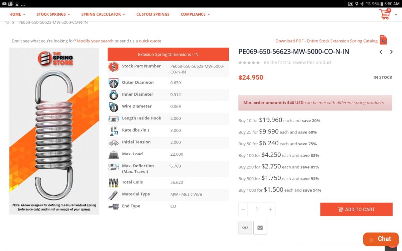Click the Buy 10 for $19.960 tier

pyautogui.click(x=279, y=120)
